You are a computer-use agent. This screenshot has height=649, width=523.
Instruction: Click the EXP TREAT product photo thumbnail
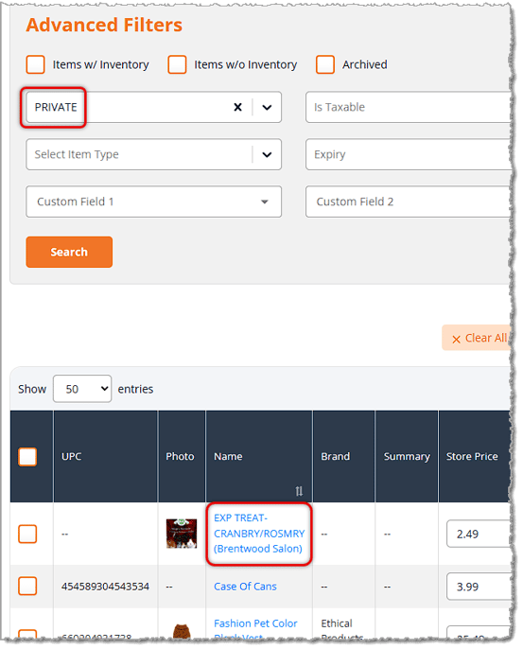182,534
